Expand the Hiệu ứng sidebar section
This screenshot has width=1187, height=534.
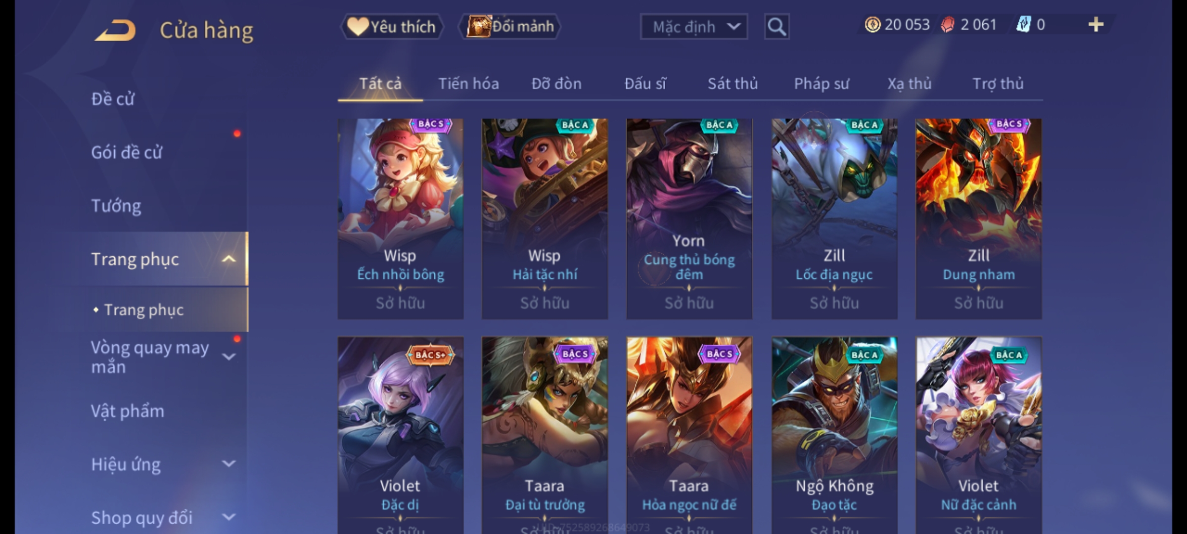tap(228, 464)
